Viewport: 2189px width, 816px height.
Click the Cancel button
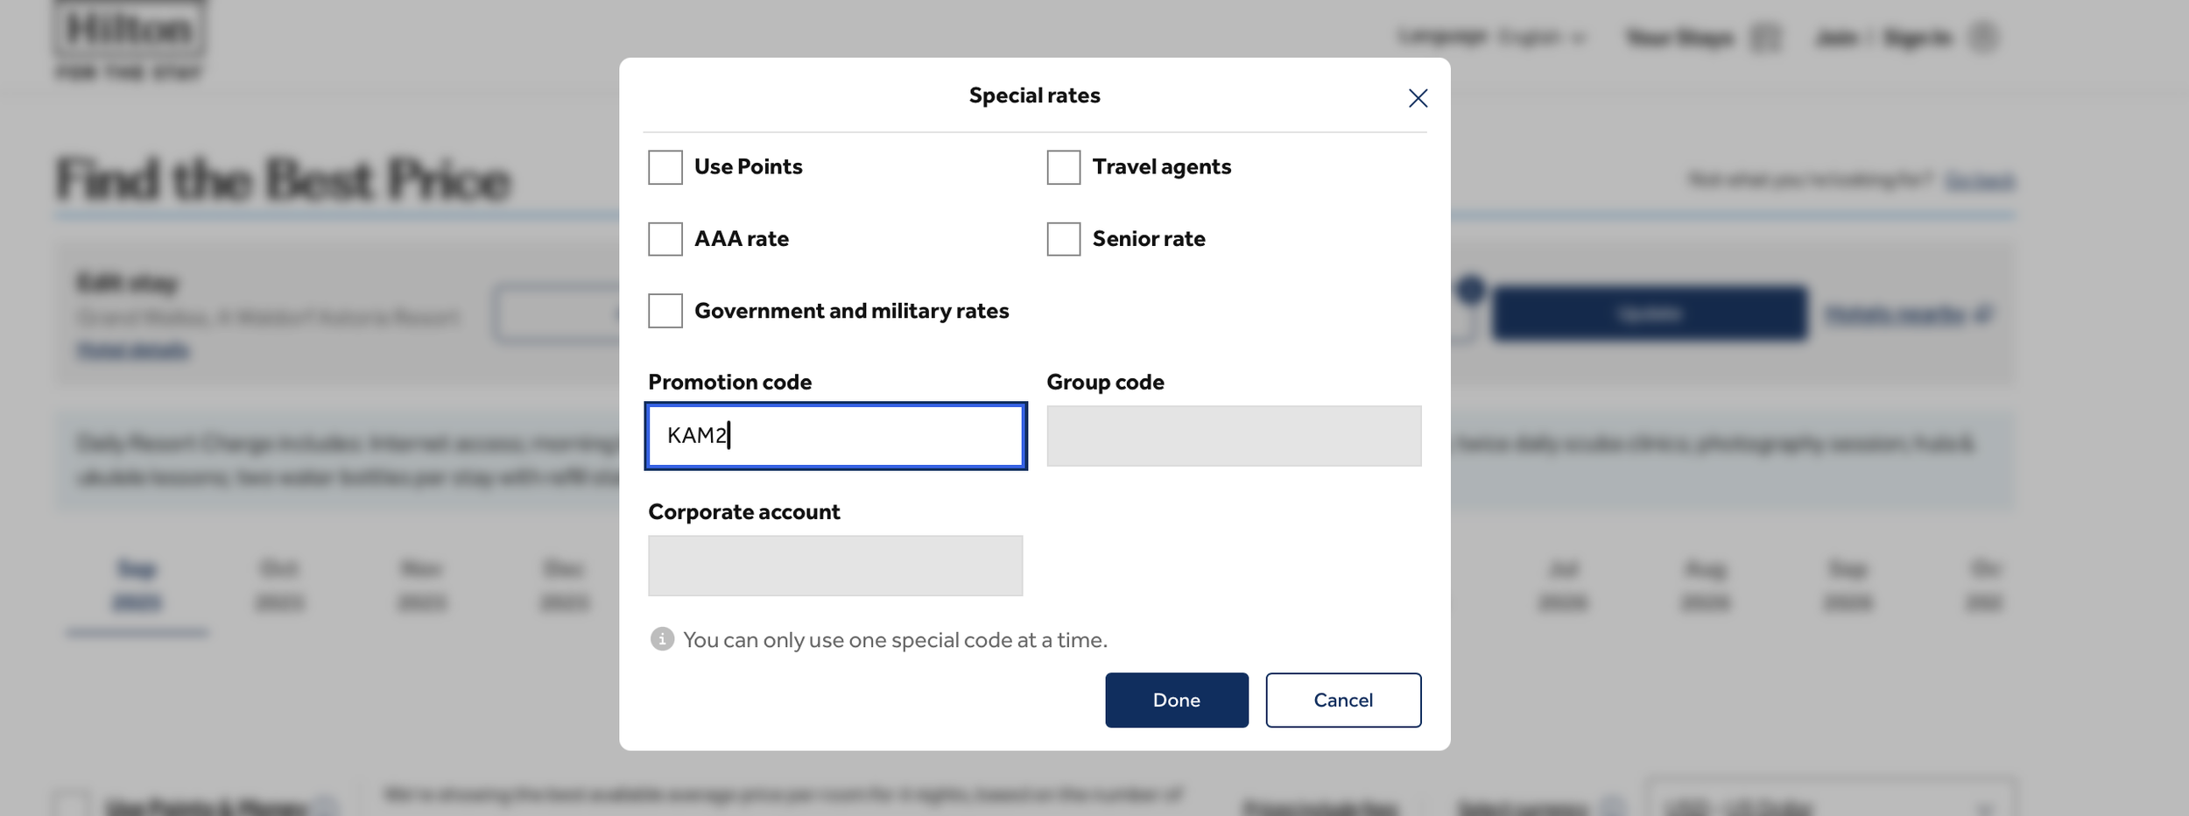[1342, 700]
